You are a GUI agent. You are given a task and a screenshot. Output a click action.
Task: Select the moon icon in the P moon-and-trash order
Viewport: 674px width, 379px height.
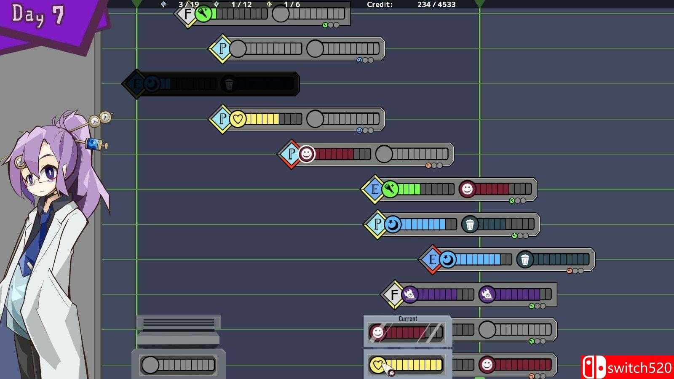point(393,224)
